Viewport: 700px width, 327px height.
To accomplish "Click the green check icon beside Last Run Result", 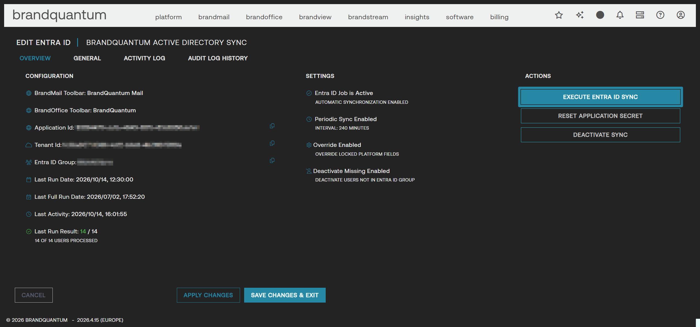I will 29,231.
